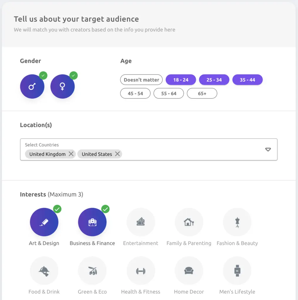Pick the Food & Drink interest icon

pos(44,271)
